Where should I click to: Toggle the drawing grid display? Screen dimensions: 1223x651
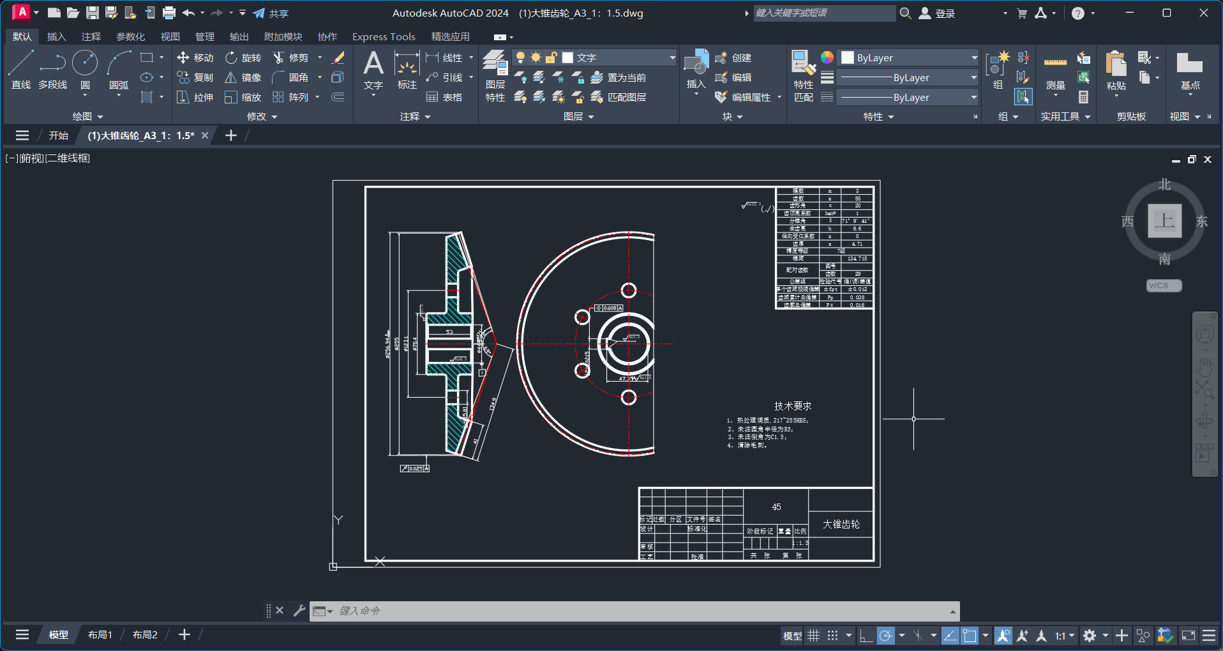813,636
